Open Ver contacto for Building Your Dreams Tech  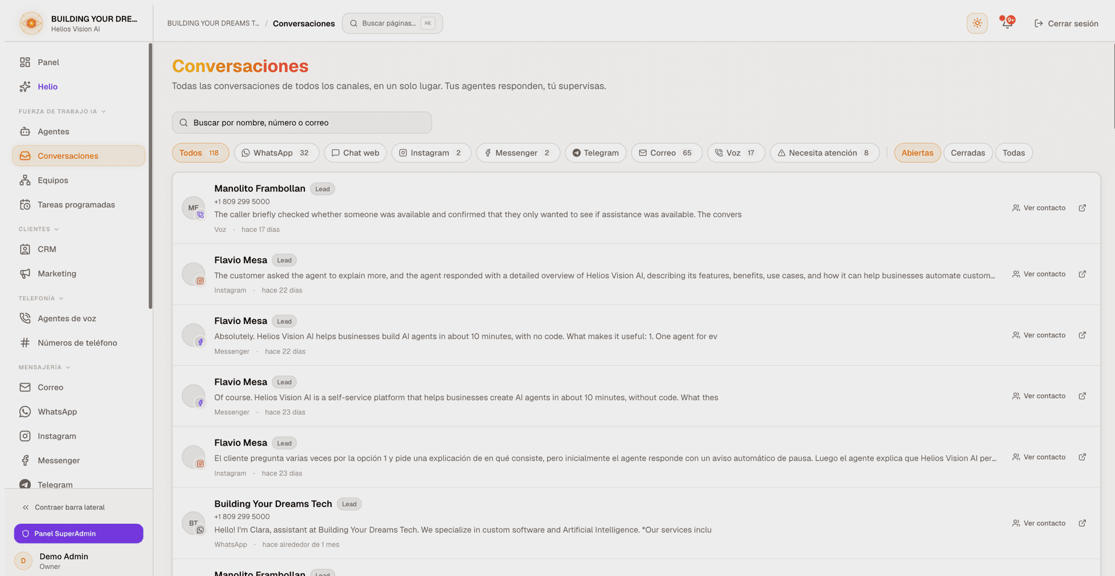1039,523
